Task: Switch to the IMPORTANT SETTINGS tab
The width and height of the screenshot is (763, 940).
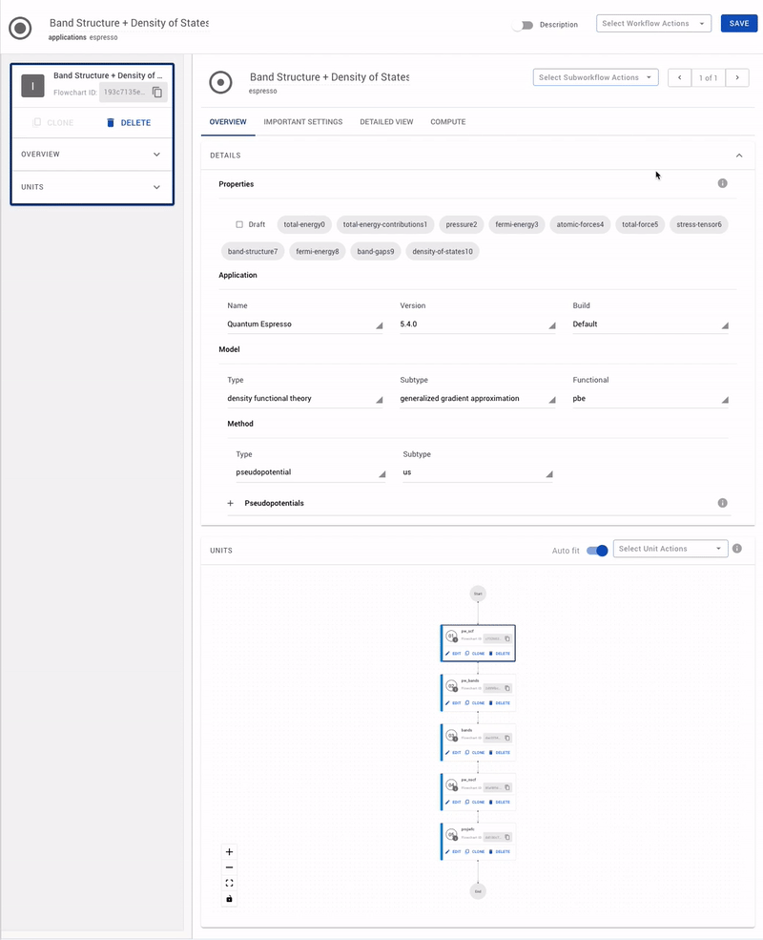Action: [x=303, y=122]
